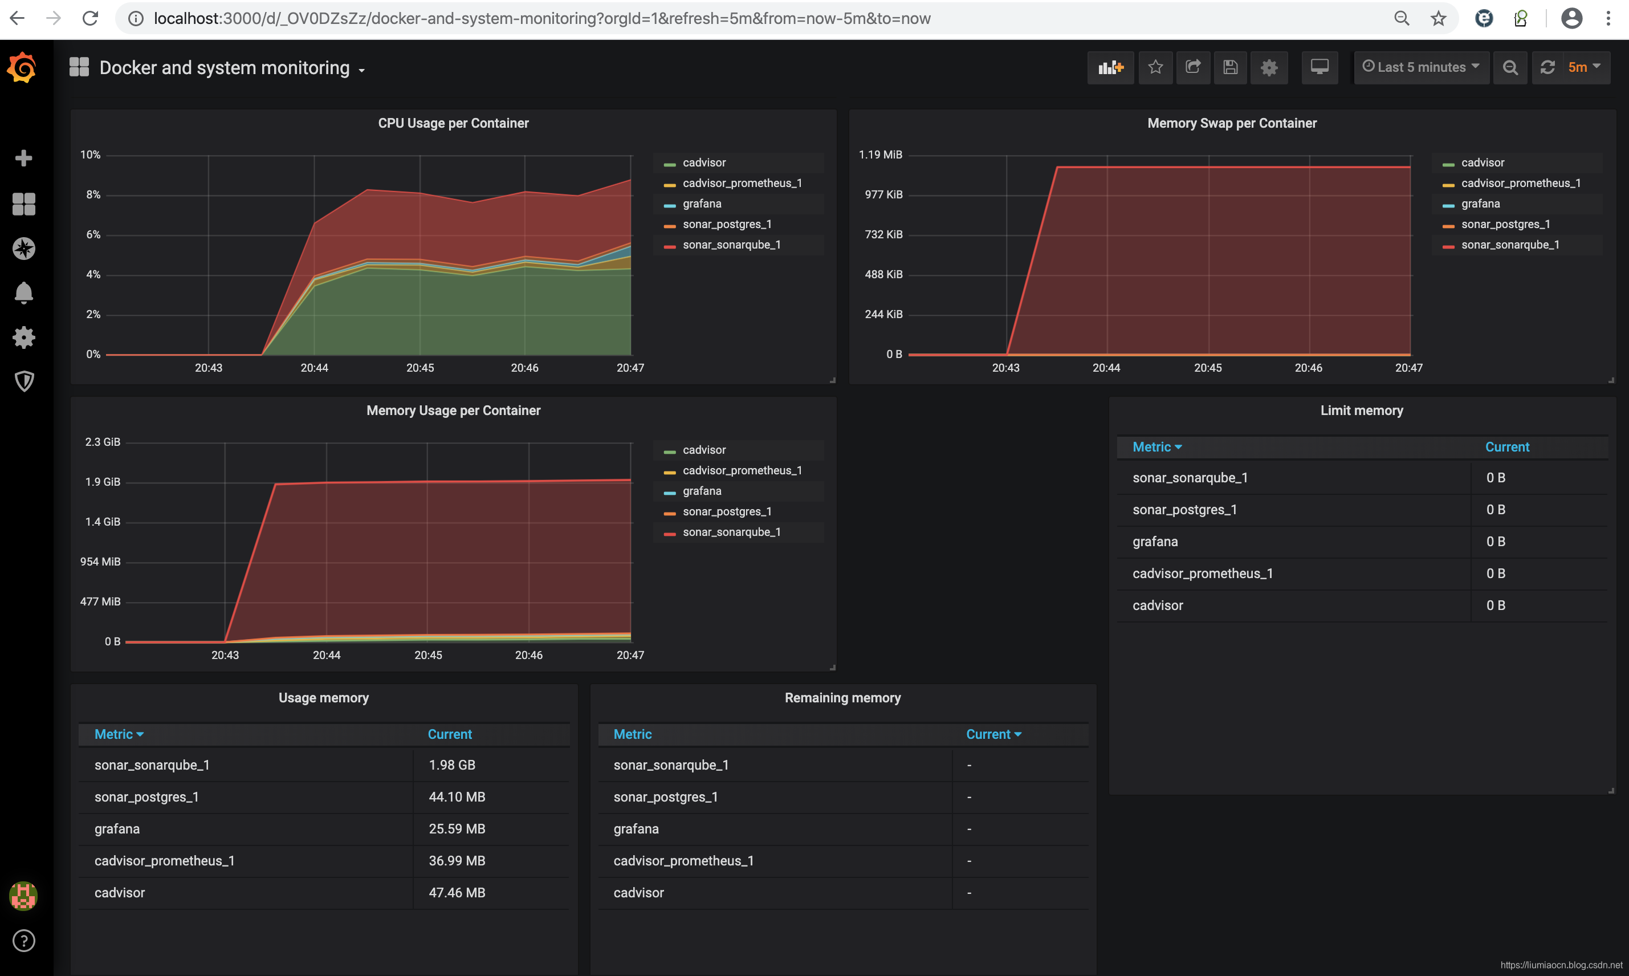Open the 5m refresh interval dropdown

(x=1585, y=68)
